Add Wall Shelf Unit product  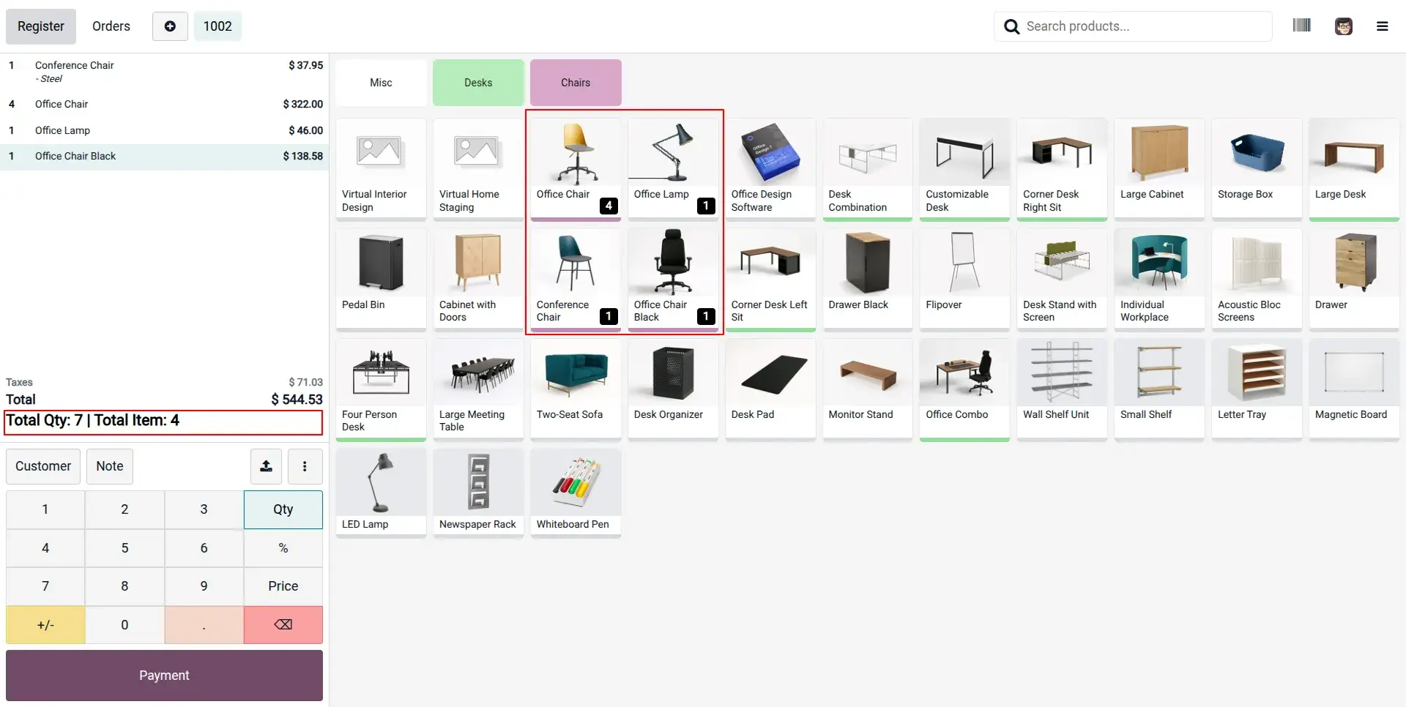pyautogui.click(x=1062, y=389)
